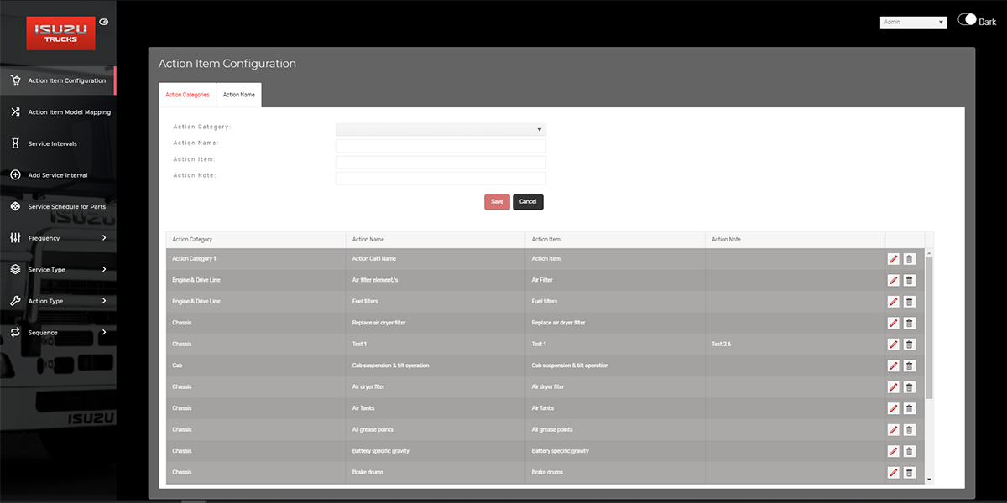Click the Isuzu Trucks logo

[60, 33]
